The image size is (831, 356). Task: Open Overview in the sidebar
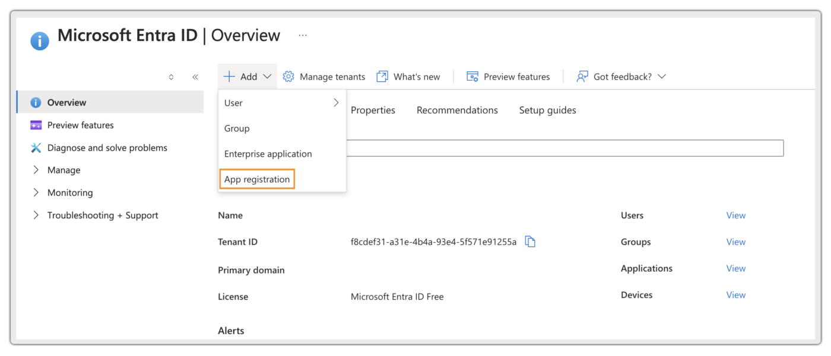pyautogui.click(x=110, y=102)
